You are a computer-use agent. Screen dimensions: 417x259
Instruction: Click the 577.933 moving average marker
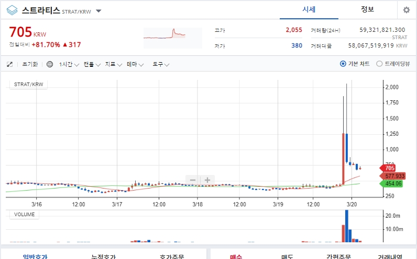pos(392,176)
